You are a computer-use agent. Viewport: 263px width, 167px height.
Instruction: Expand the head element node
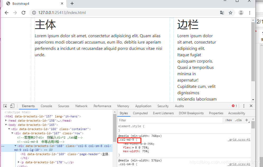click(6, 120)
